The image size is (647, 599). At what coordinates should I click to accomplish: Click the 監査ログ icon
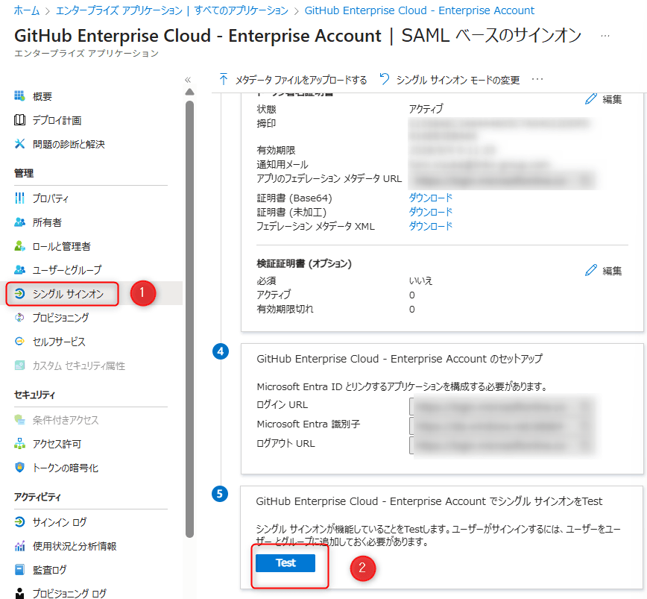click(19, 570)
